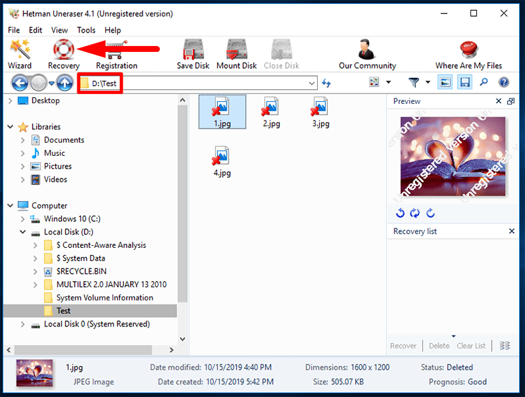The image size is (525, 397).
Task: Navigate back with the back arrow
Action: coord(20,83)
